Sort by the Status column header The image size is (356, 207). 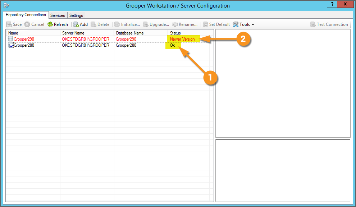pyautogui.click(x=188, y=33)
